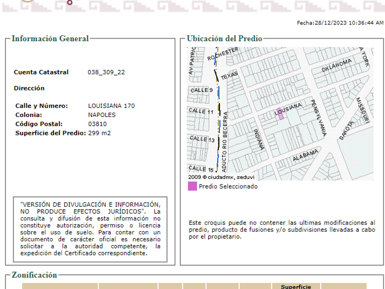Click the Ubicación del Predio heading
This screenshot has height=289, width=385.
[x=225, y=39]
